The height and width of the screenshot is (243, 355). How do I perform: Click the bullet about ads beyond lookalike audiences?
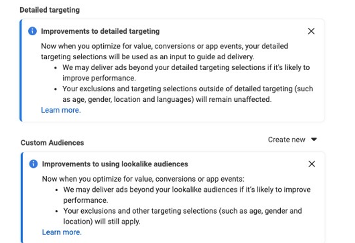point(187,194)
